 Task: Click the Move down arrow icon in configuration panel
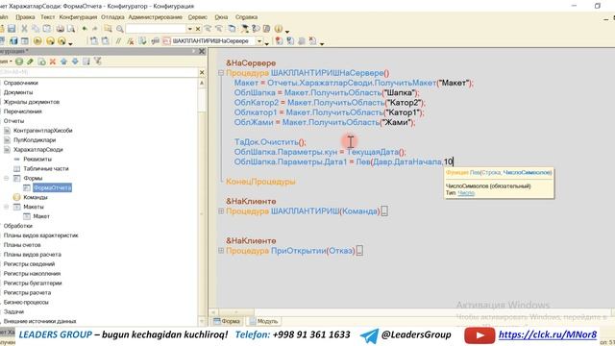(75, 62)
